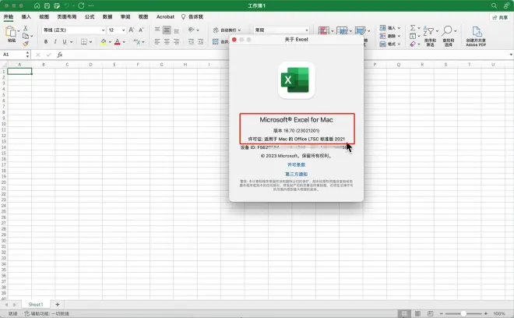Click the Cut scissors icon
The image size is (514, 318).
click(26, 29)
